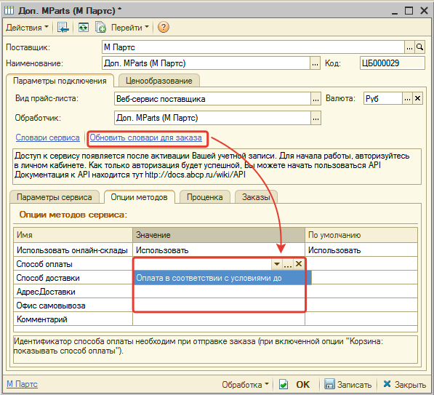The width and height of the screenshot is (434, 395).
Task: Clear Способ оплаты value with X button
Action: click(299, 264)
